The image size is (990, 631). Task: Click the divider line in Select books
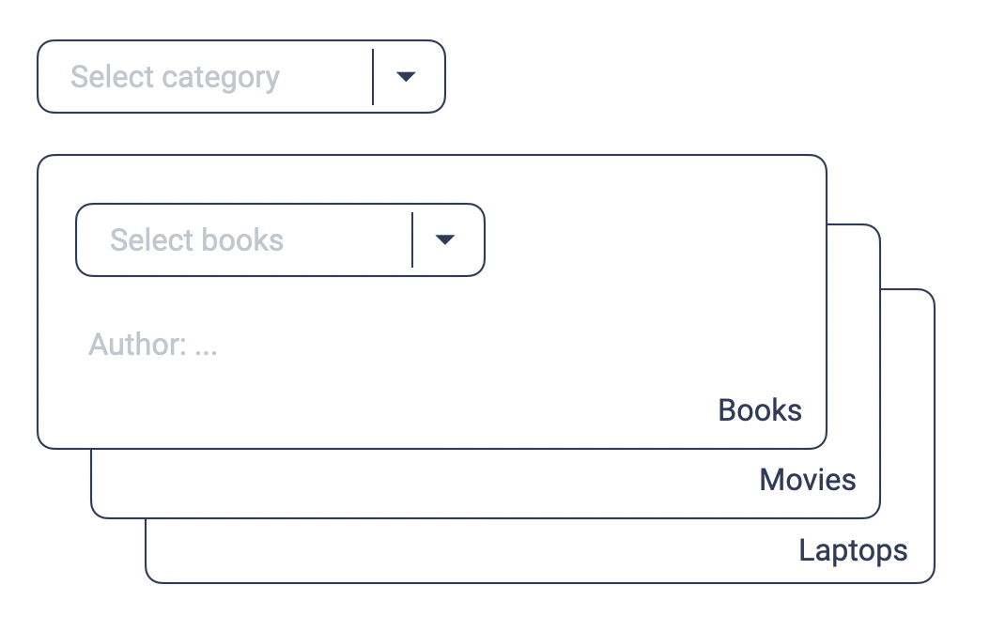coord(412,240)
